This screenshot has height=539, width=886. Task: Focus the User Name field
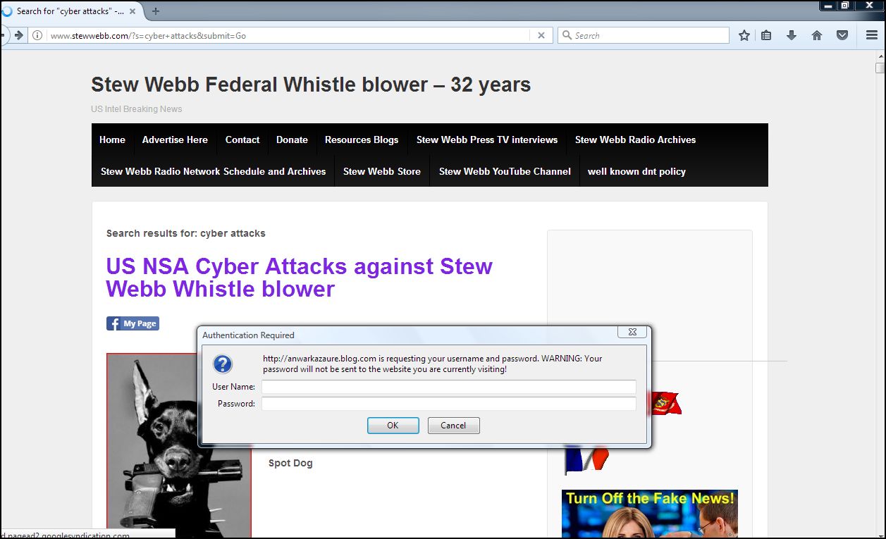coord(448,386)
